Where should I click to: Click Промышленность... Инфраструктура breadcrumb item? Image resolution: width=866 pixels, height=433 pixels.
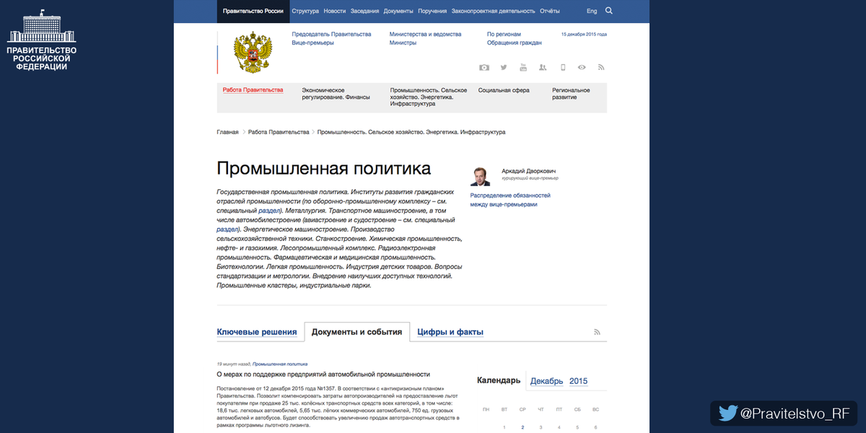click(x=411, y=132)
